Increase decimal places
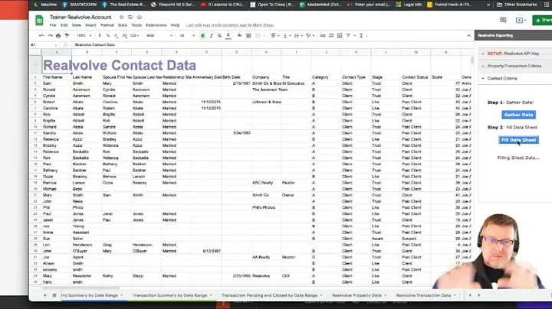 coord(125,35)
